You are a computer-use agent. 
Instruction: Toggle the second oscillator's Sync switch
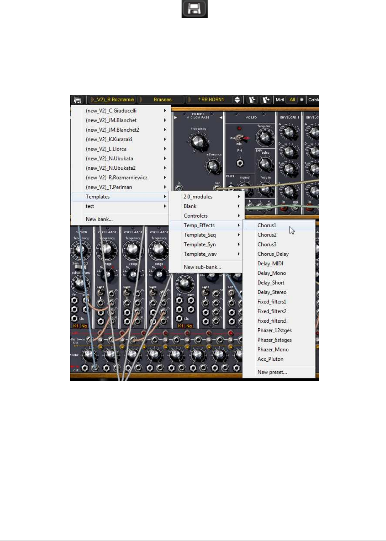pyautogui.click(x=127, y=293)
